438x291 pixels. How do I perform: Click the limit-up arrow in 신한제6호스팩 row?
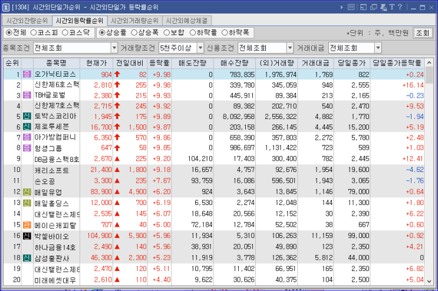117,85
